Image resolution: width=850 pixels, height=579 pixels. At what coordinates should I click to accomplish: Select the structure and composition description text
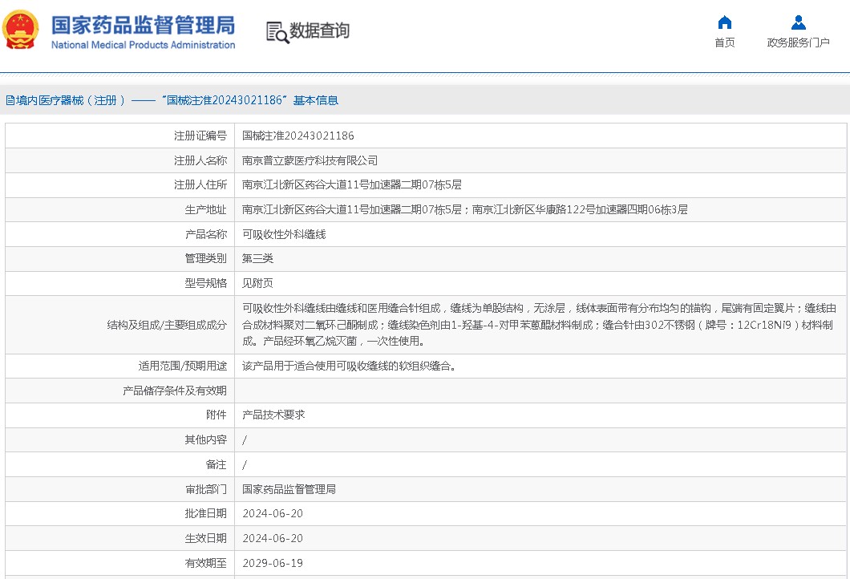coord(539,325)
